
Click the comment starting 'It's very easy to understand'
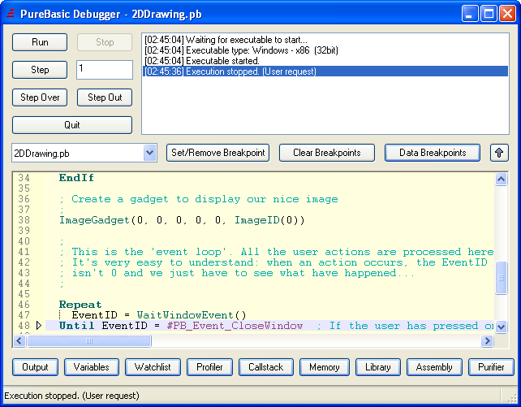tap(273, 262)
